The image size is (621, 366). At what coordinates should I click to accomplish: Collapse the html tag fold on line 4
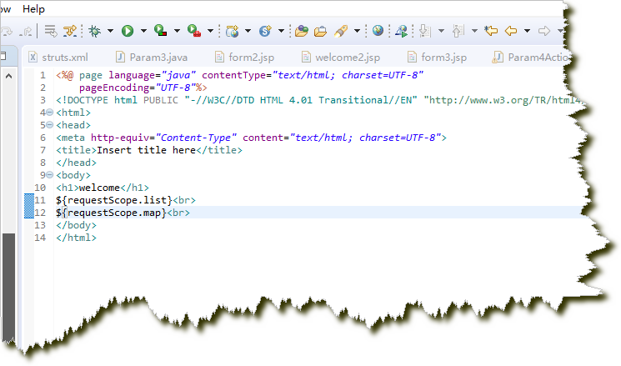coord(49,113)
